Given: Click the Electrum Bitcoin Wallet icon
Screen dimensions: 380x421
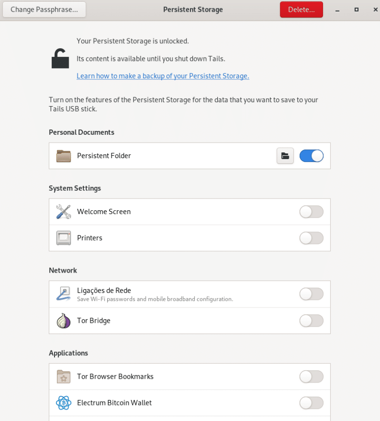Looking at the screenshot, I should tap(63, 403).
